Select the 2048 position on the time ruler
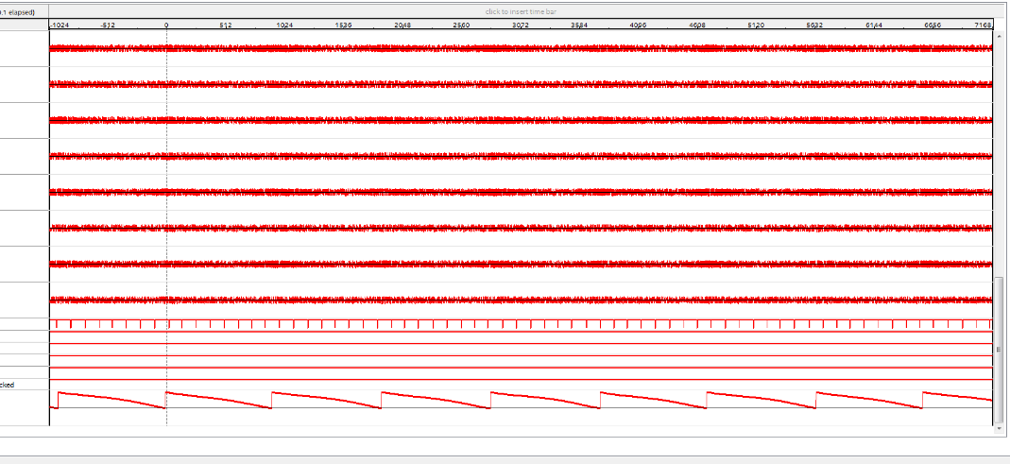Image resolution: width=1010 pixels, height=464 pixels. coord(402,25)
